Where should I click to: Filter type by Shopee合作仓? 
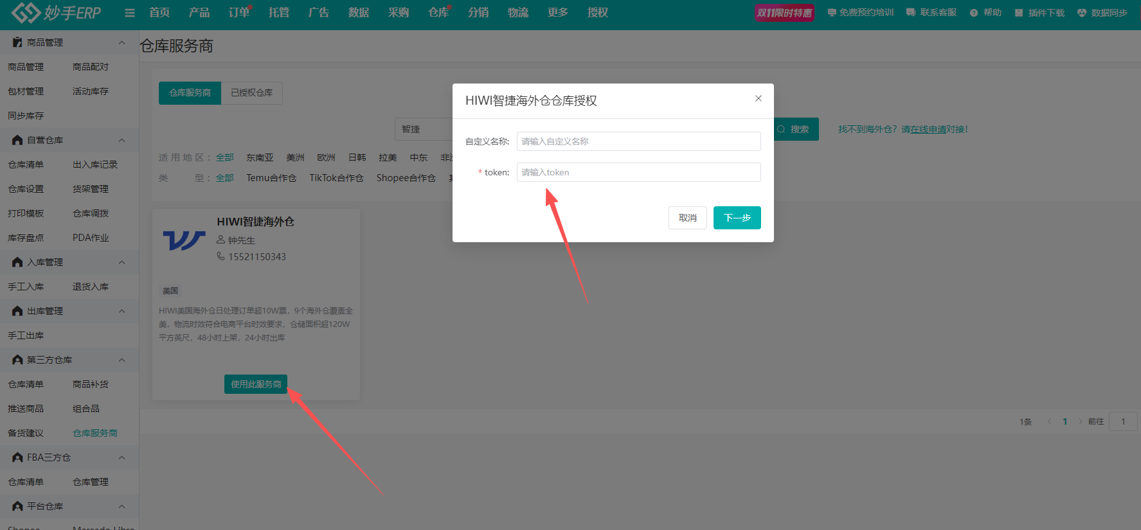pyautogui.click(x=406, y=178)
